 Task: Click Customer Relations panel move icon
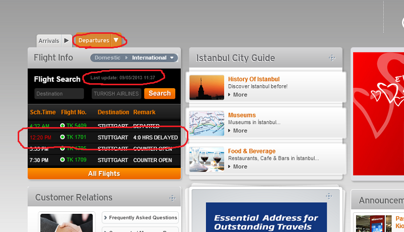(x=172, y=198)
